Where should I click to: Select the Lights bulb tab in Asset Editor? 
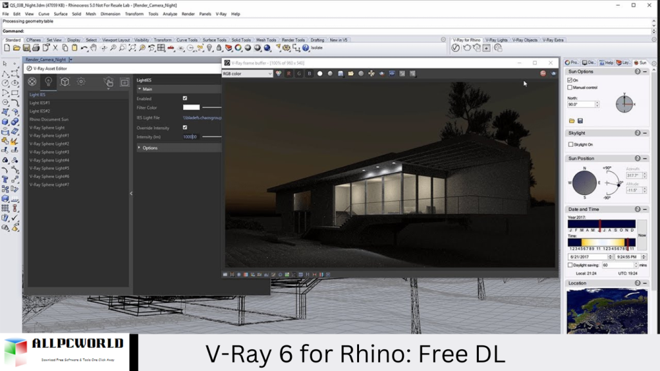(x=48, y=81)
